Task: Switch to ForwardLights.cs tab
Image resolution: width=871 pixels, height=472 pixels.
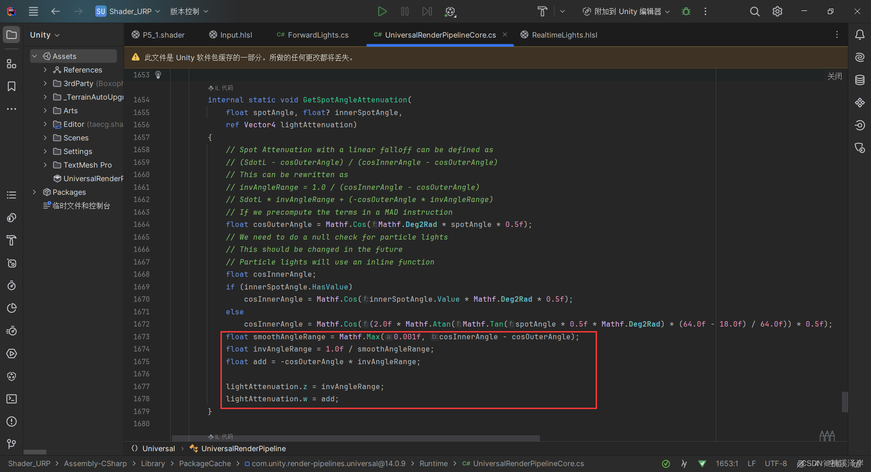Action: pos(313,35)
